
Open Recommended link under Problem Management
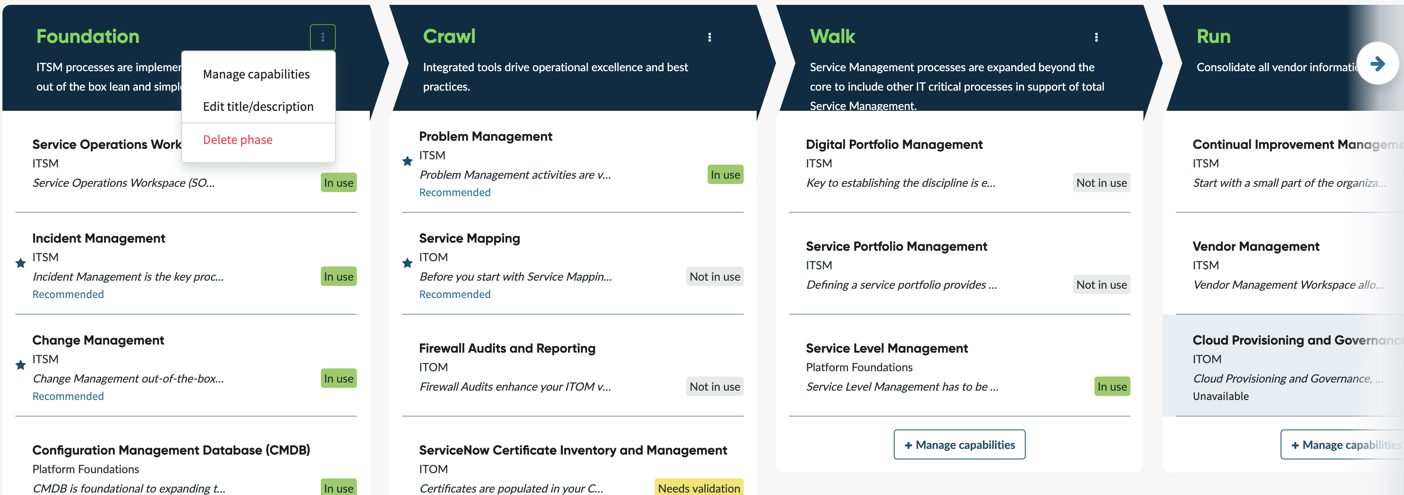[454, 193]
